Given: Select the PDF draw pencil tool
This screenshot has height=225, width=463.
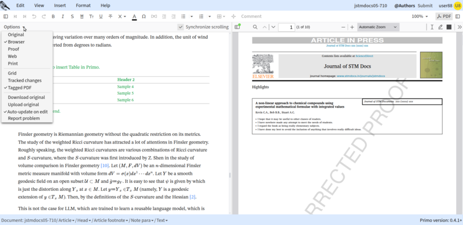Looking at the screenshot, I should 440,27.
